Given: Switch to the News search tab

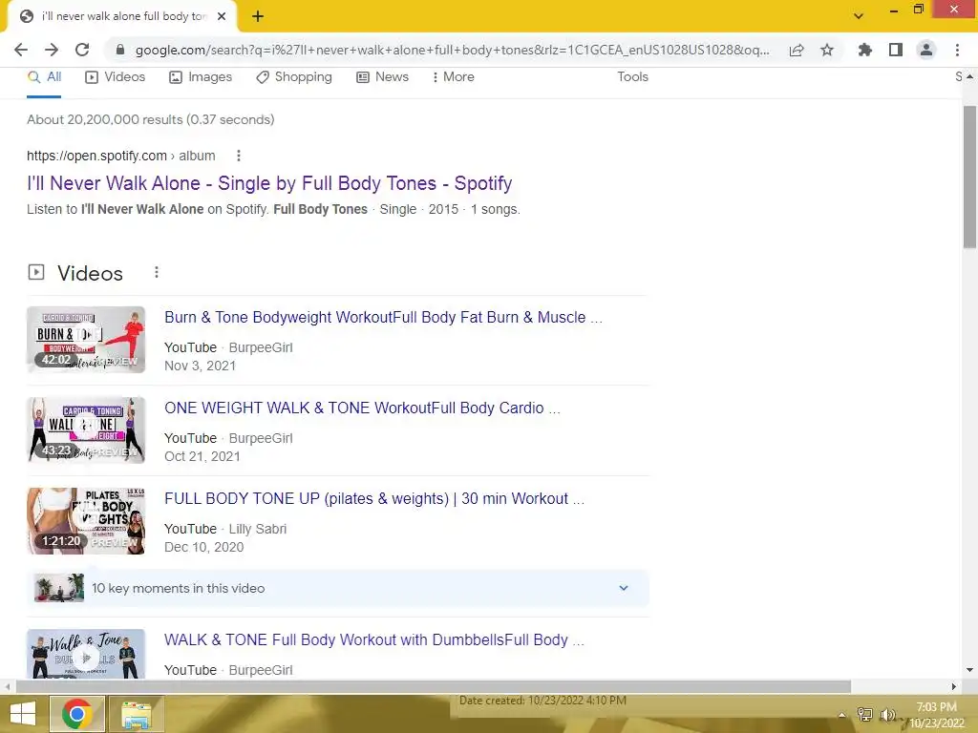Looking at the screenshot, I should coord(382,77).
